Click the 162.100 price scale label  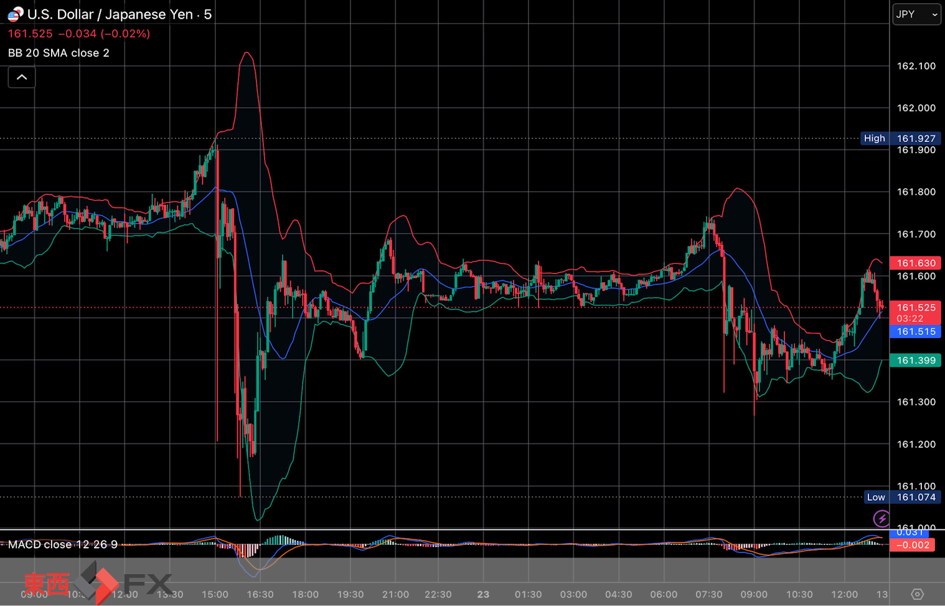(x=916, y=66)
